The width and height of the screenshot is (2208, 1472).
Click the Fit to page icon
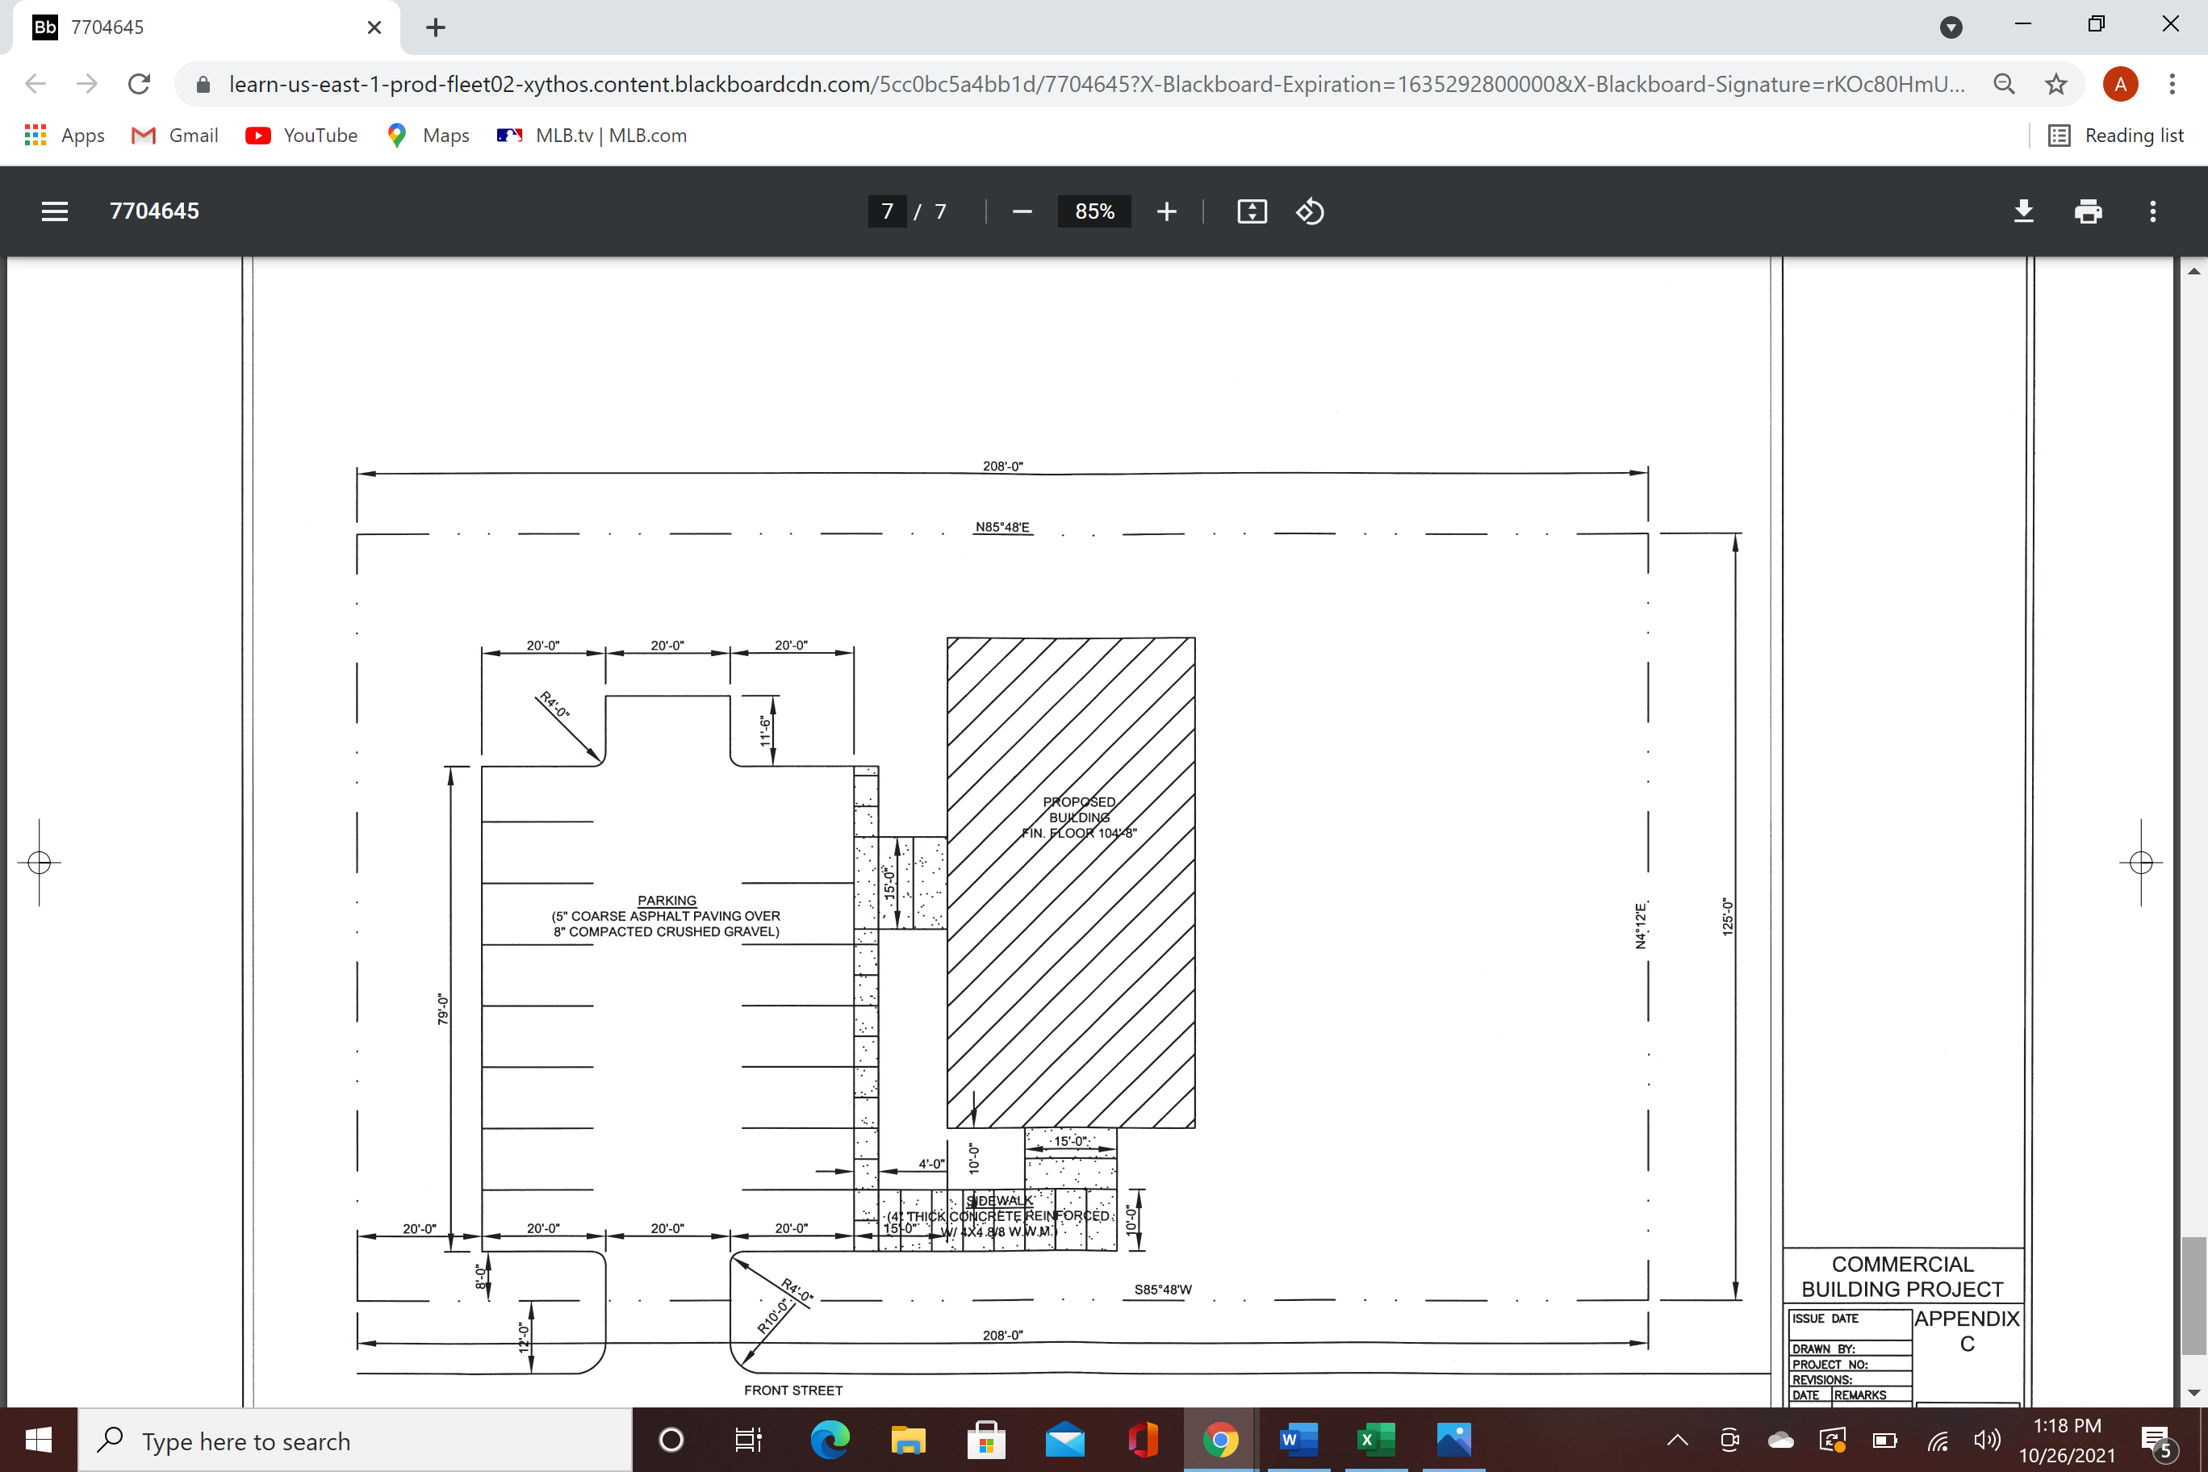[x=1252, y=211]
